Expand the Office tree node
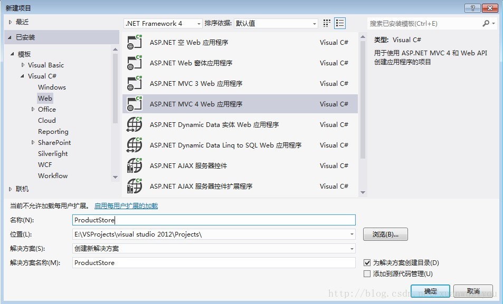Screen dimensions: 503x304 click(33, 109)
